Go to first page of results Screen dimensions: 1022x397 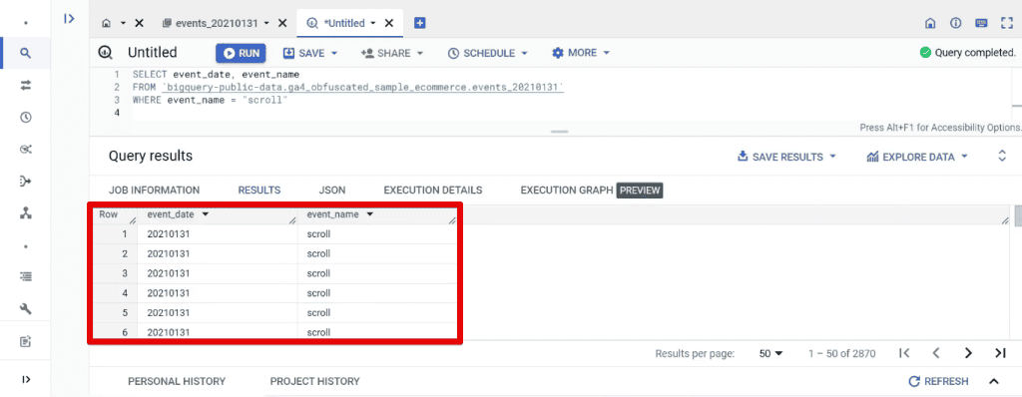pos(904,353)
